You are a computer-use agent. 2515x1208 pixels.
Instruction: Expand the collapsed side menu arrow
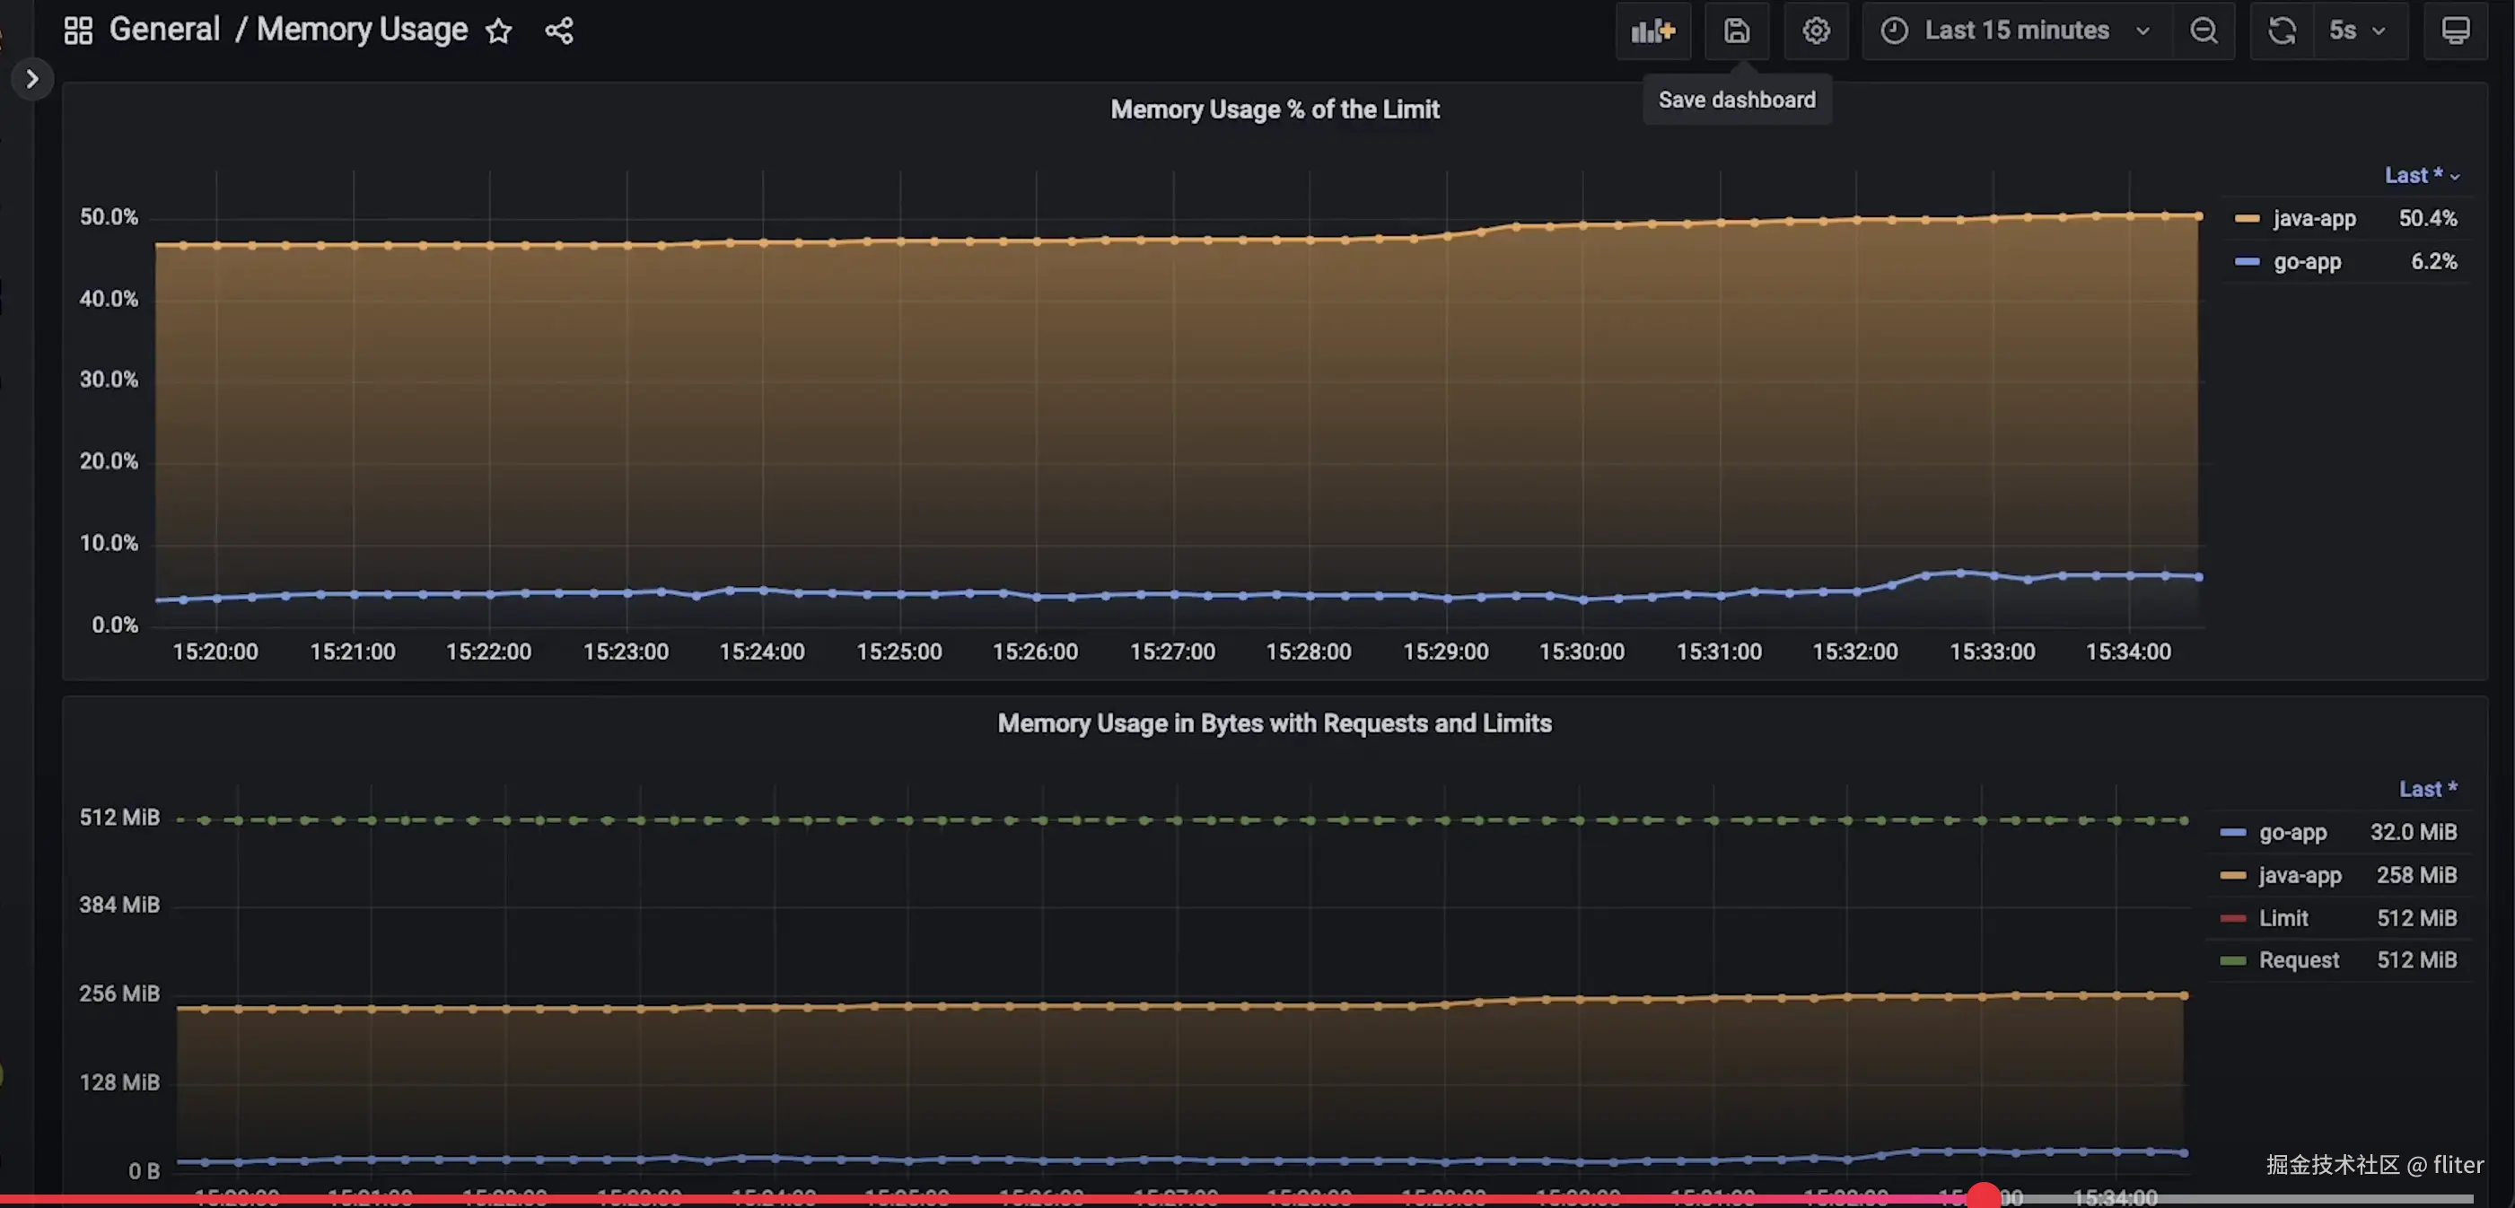click(32, 79)
